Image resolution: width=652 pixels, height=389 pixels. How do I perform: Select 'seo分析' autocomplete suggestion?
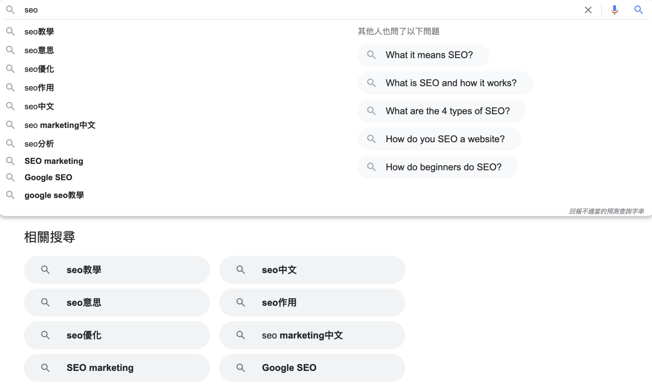tap(39, 144)
